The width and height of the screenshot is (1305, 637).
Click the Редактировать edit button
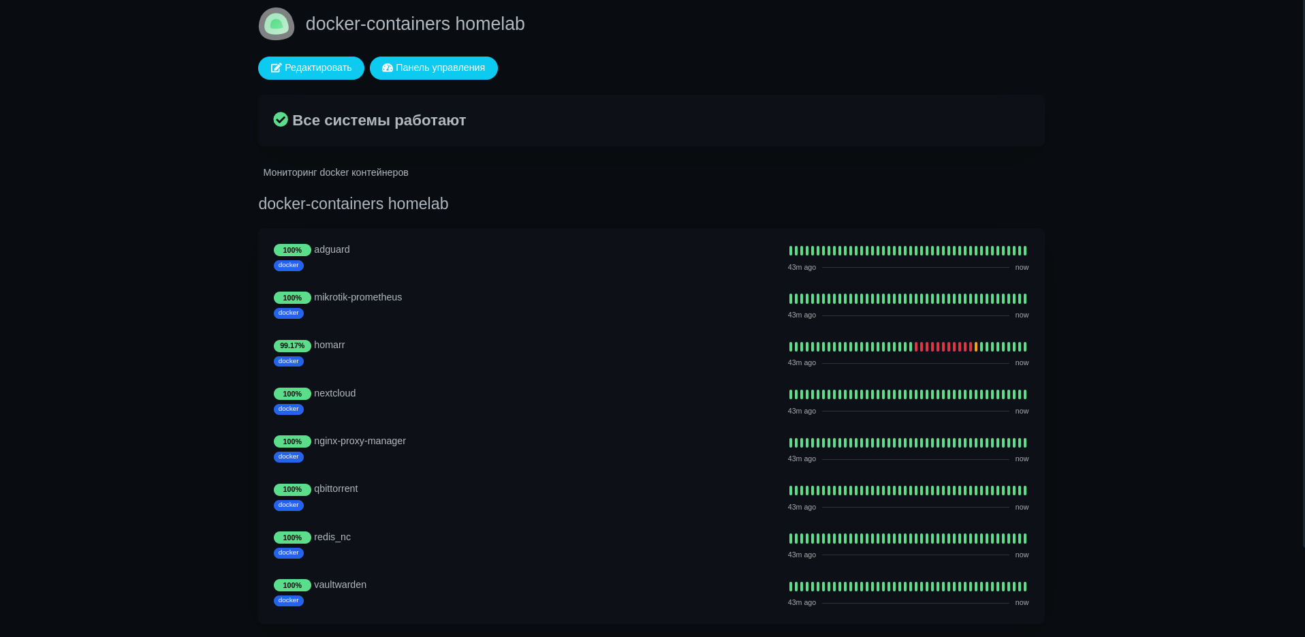[x=311, y=68]
